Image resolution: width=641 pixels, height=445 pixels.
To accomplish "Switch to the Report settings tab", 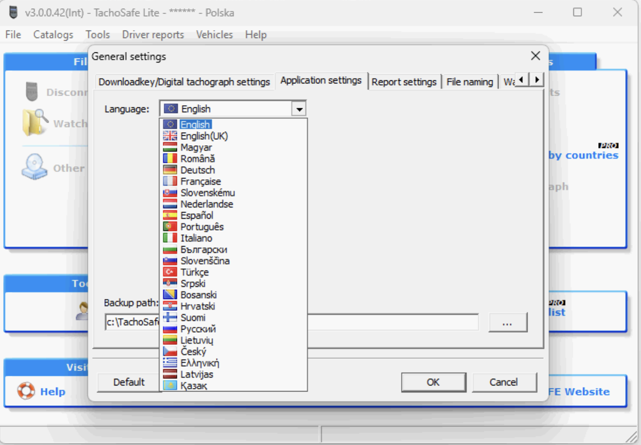I will [404, 82].
